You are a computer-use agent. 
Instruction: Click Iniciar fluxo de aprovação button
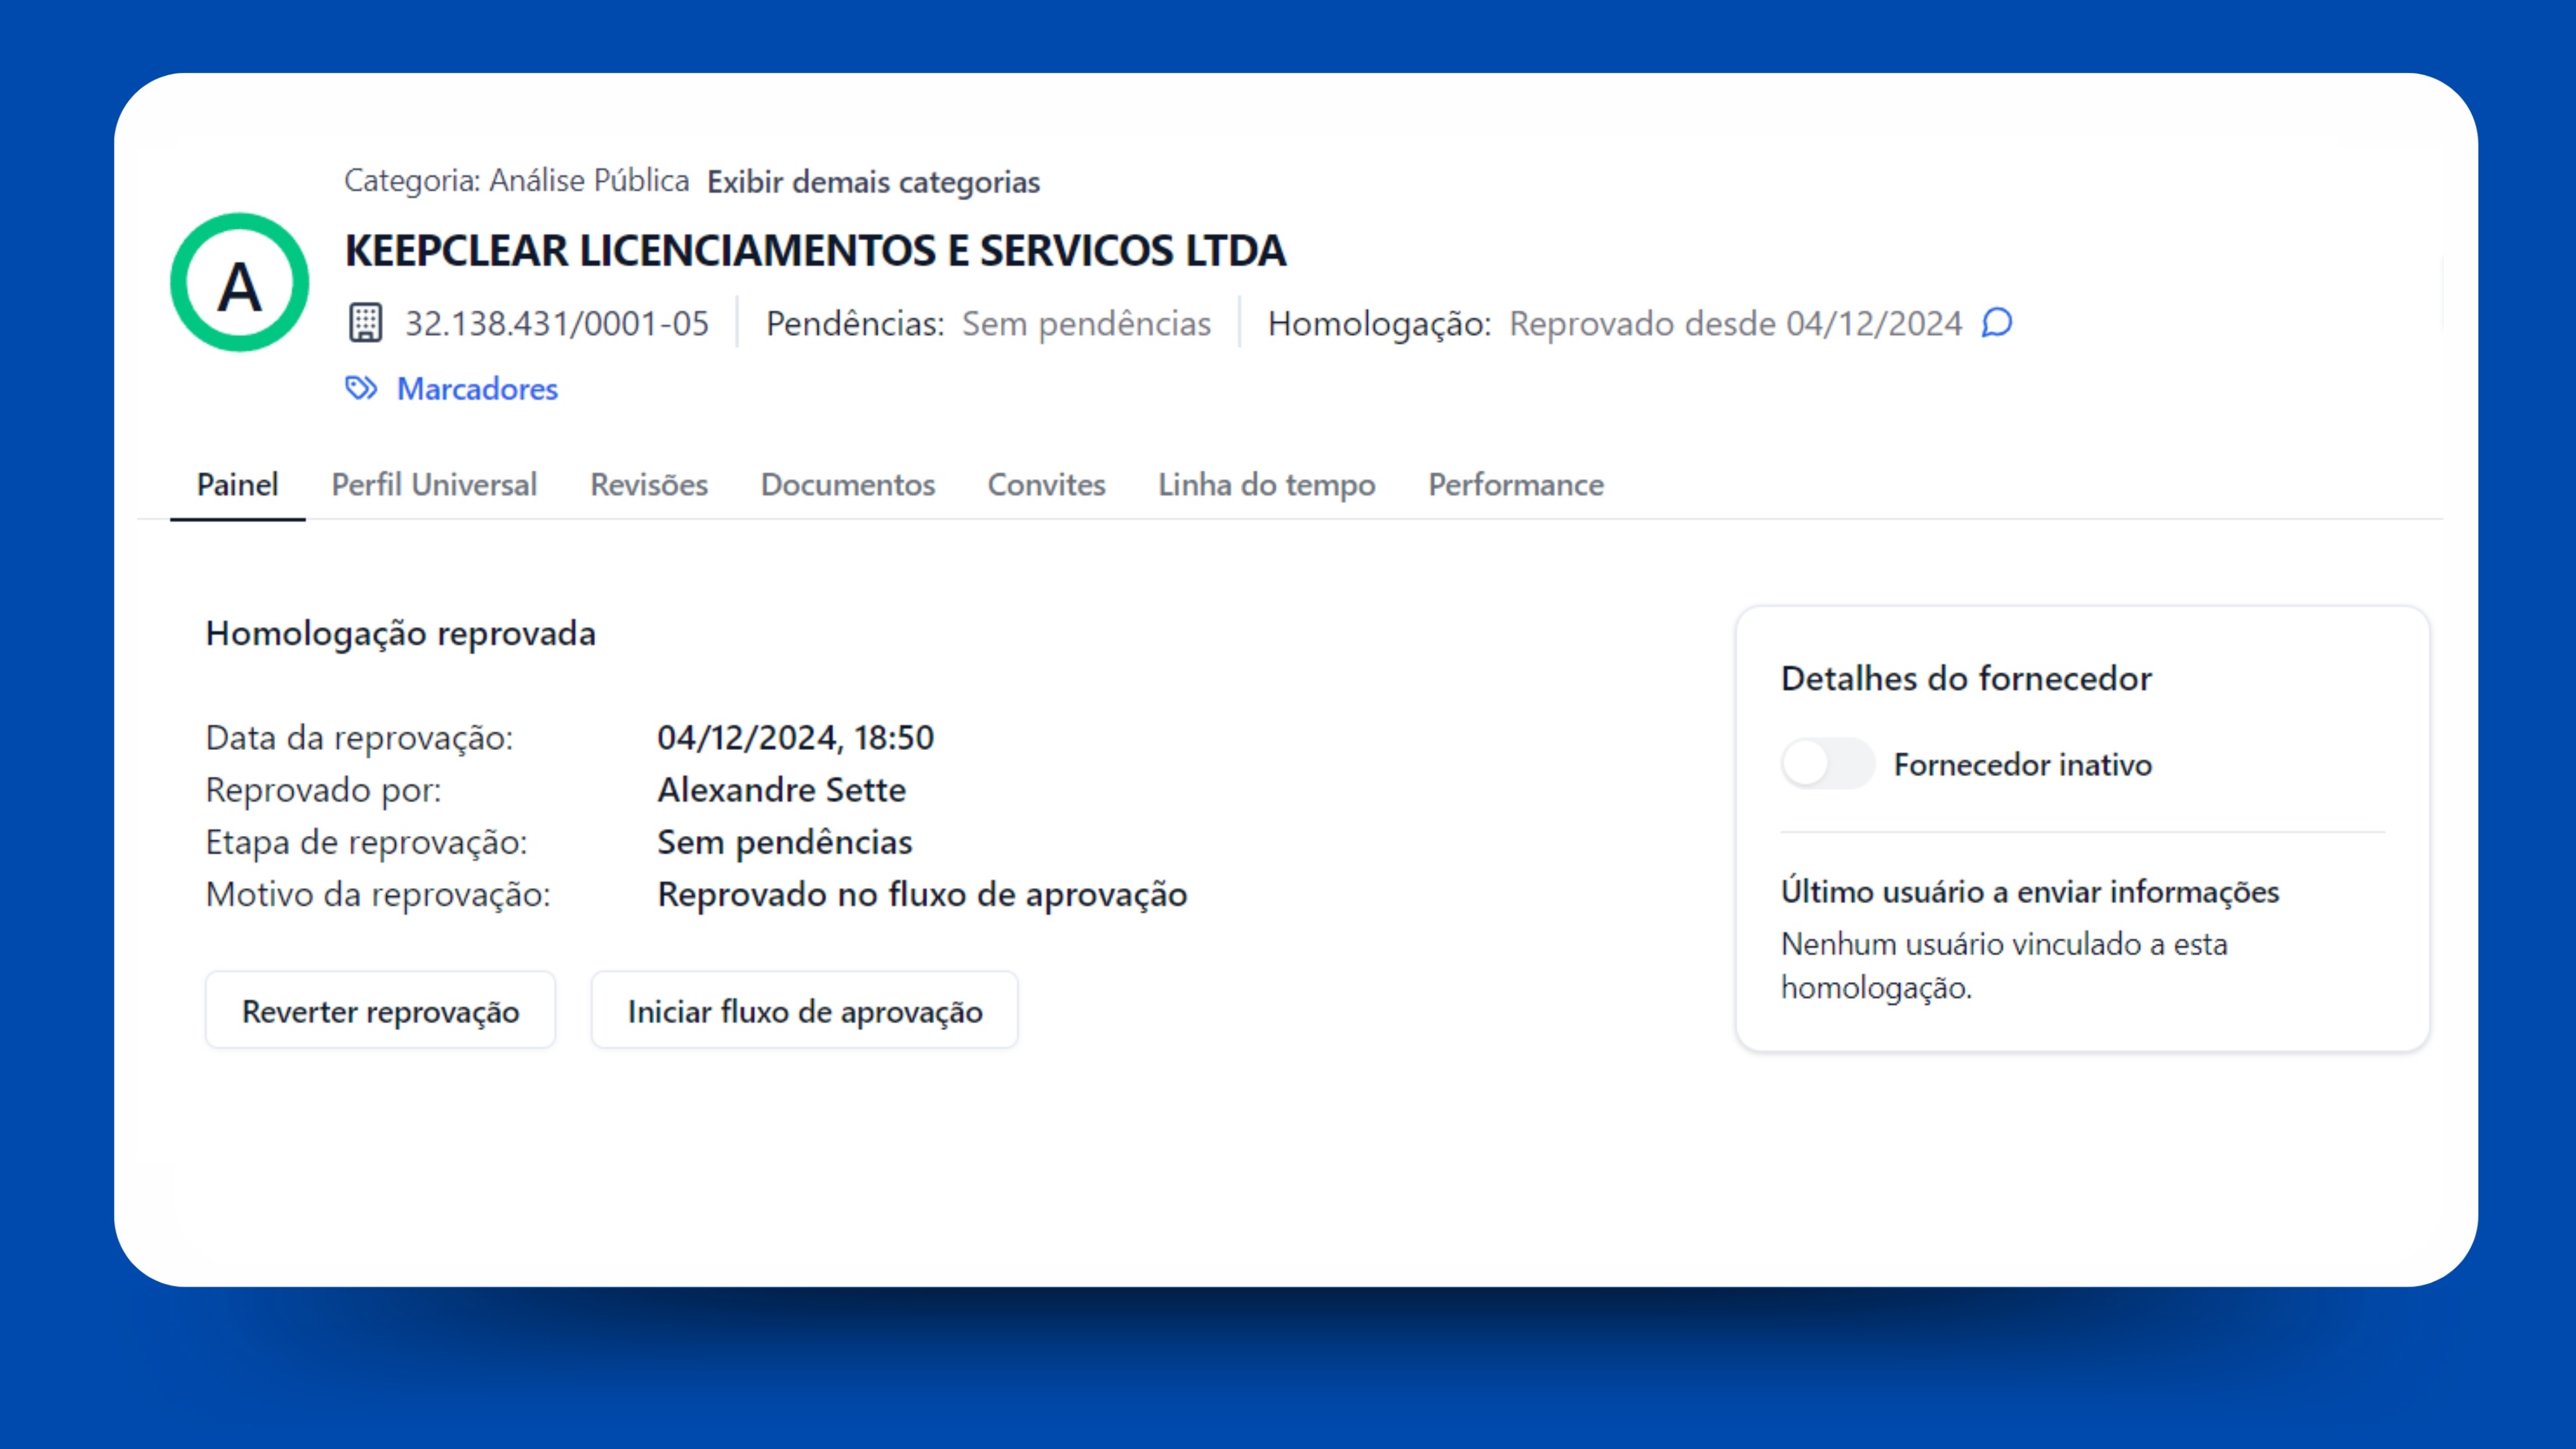(805, 1011)
